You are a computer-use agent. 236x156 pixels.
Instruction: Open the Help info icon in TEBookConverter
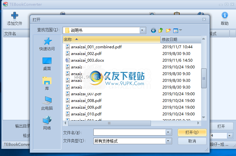pos(224,15)
